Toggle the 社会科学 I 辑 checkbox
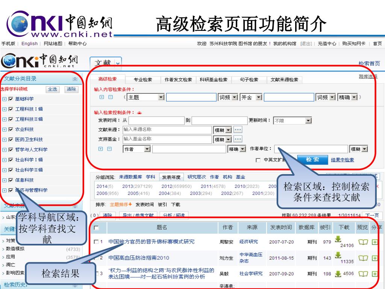385x289 pixels. click(11, 160)
